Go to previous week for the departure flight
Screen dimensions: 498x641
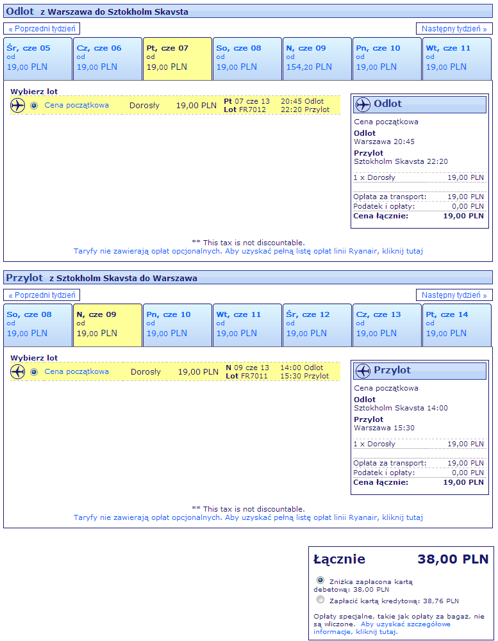(42, 29)
